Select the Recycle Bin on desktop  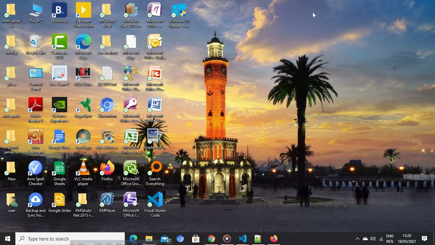tap(36, 45)
